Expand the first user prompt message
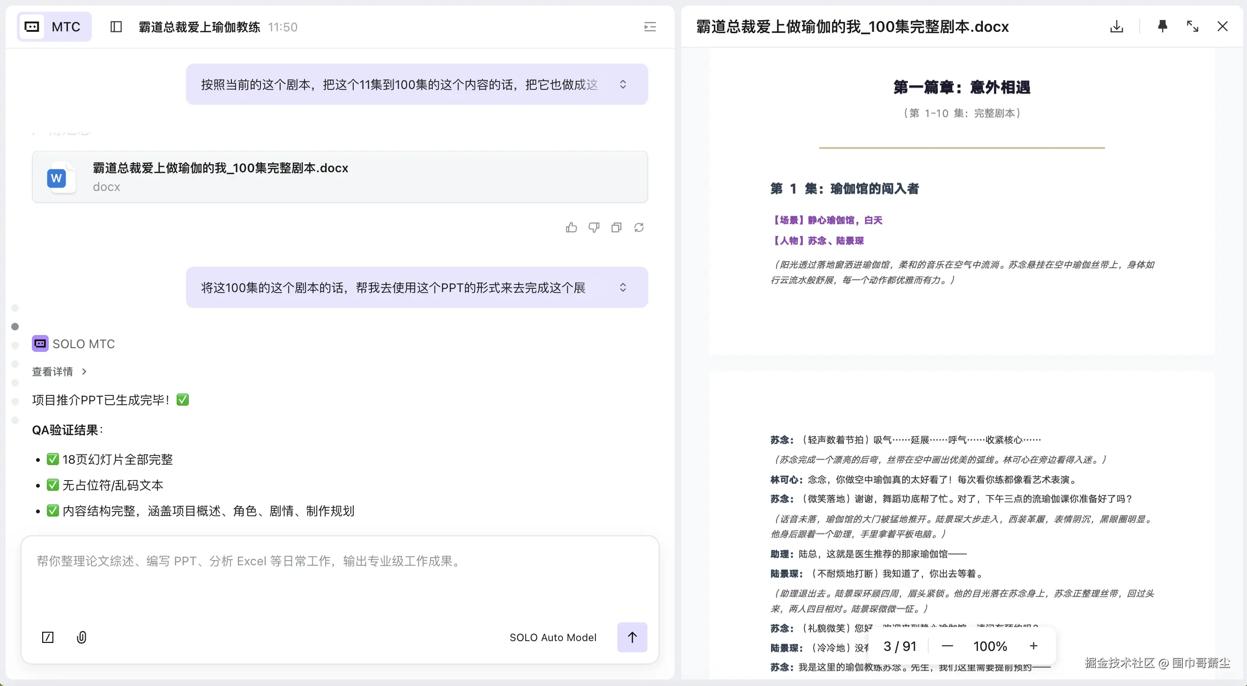Screen dimensions: 1247x686 [623, 84]
